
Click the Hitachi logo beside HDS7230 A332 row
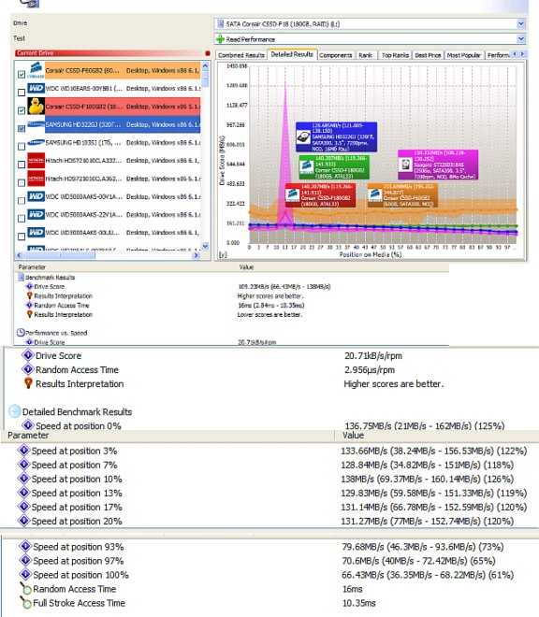36,161
